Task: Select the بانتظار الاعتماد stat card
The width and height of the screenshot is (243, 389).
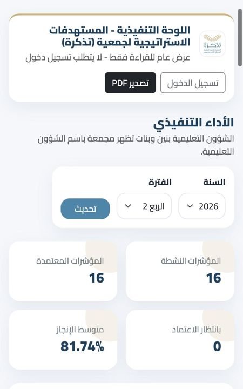Action: 180,340
